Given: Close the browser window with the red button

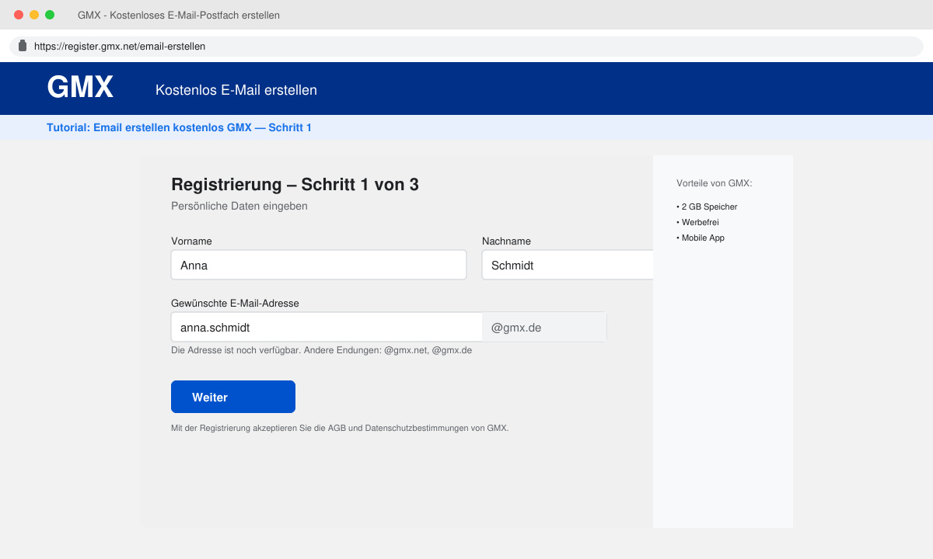Looking at the screenshot, I should [x=19, y=15].
